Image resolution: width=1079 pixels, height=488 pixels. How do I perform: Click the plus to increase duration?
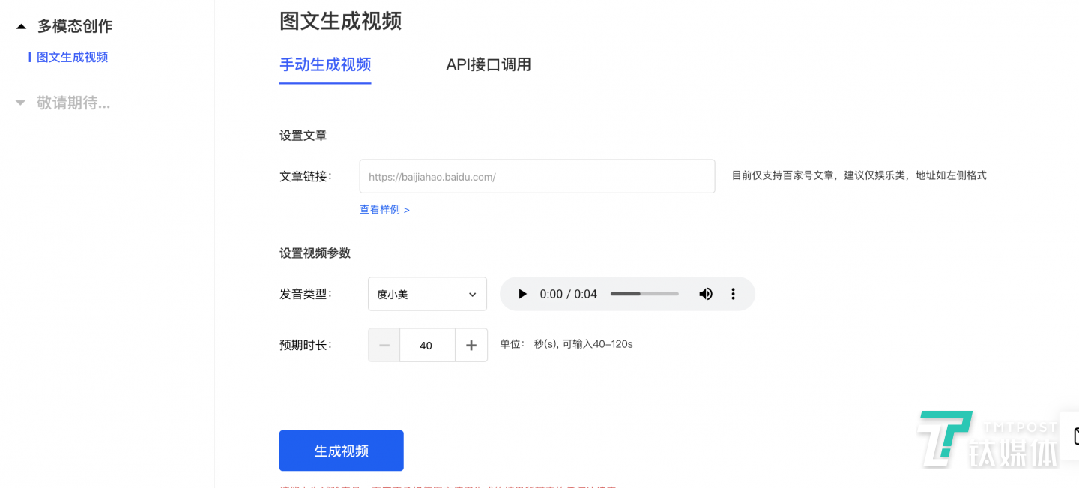click(471, 345)
